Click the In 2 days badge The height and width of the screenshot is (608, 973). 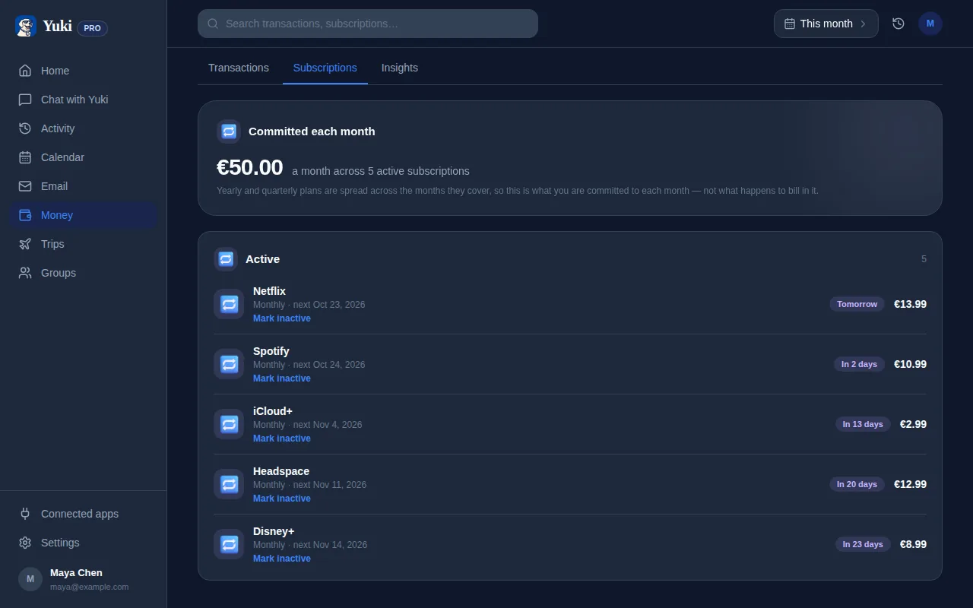[x=859, y=364]
